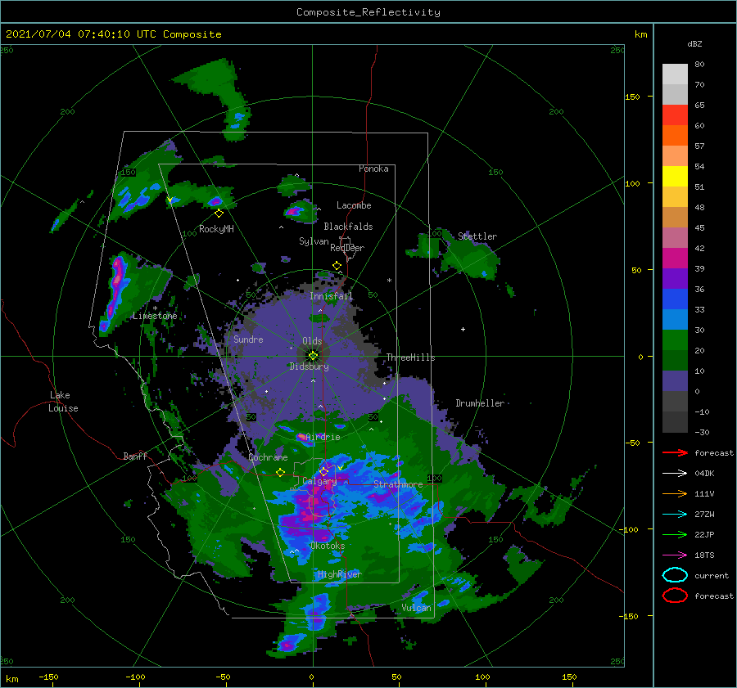
Task: Click the magenta 18TS arrow icon
Action: (x=675, y=555)
